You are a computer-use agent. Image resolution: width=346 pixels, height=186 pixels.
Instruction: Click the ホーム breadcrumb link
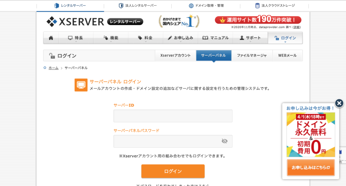(x=53, y=68)
